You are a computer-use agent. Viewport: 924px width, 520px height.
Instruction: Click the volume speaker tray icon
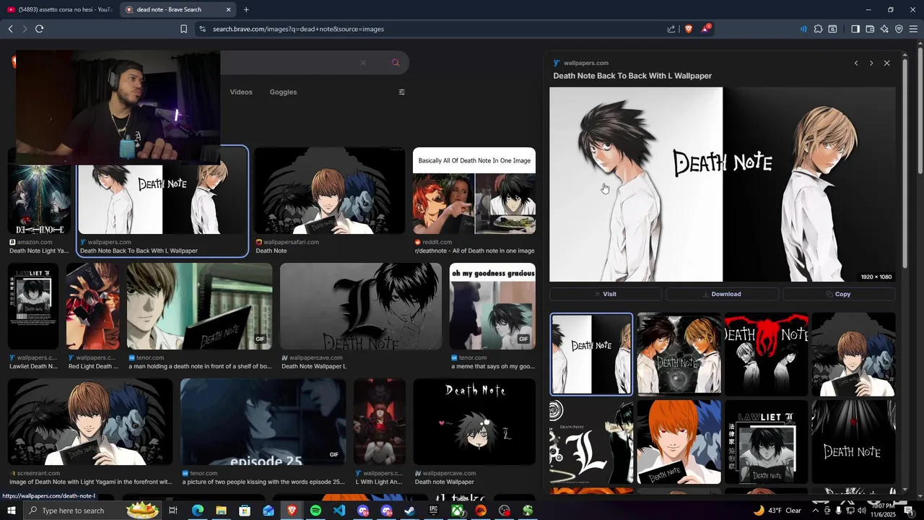861,511
